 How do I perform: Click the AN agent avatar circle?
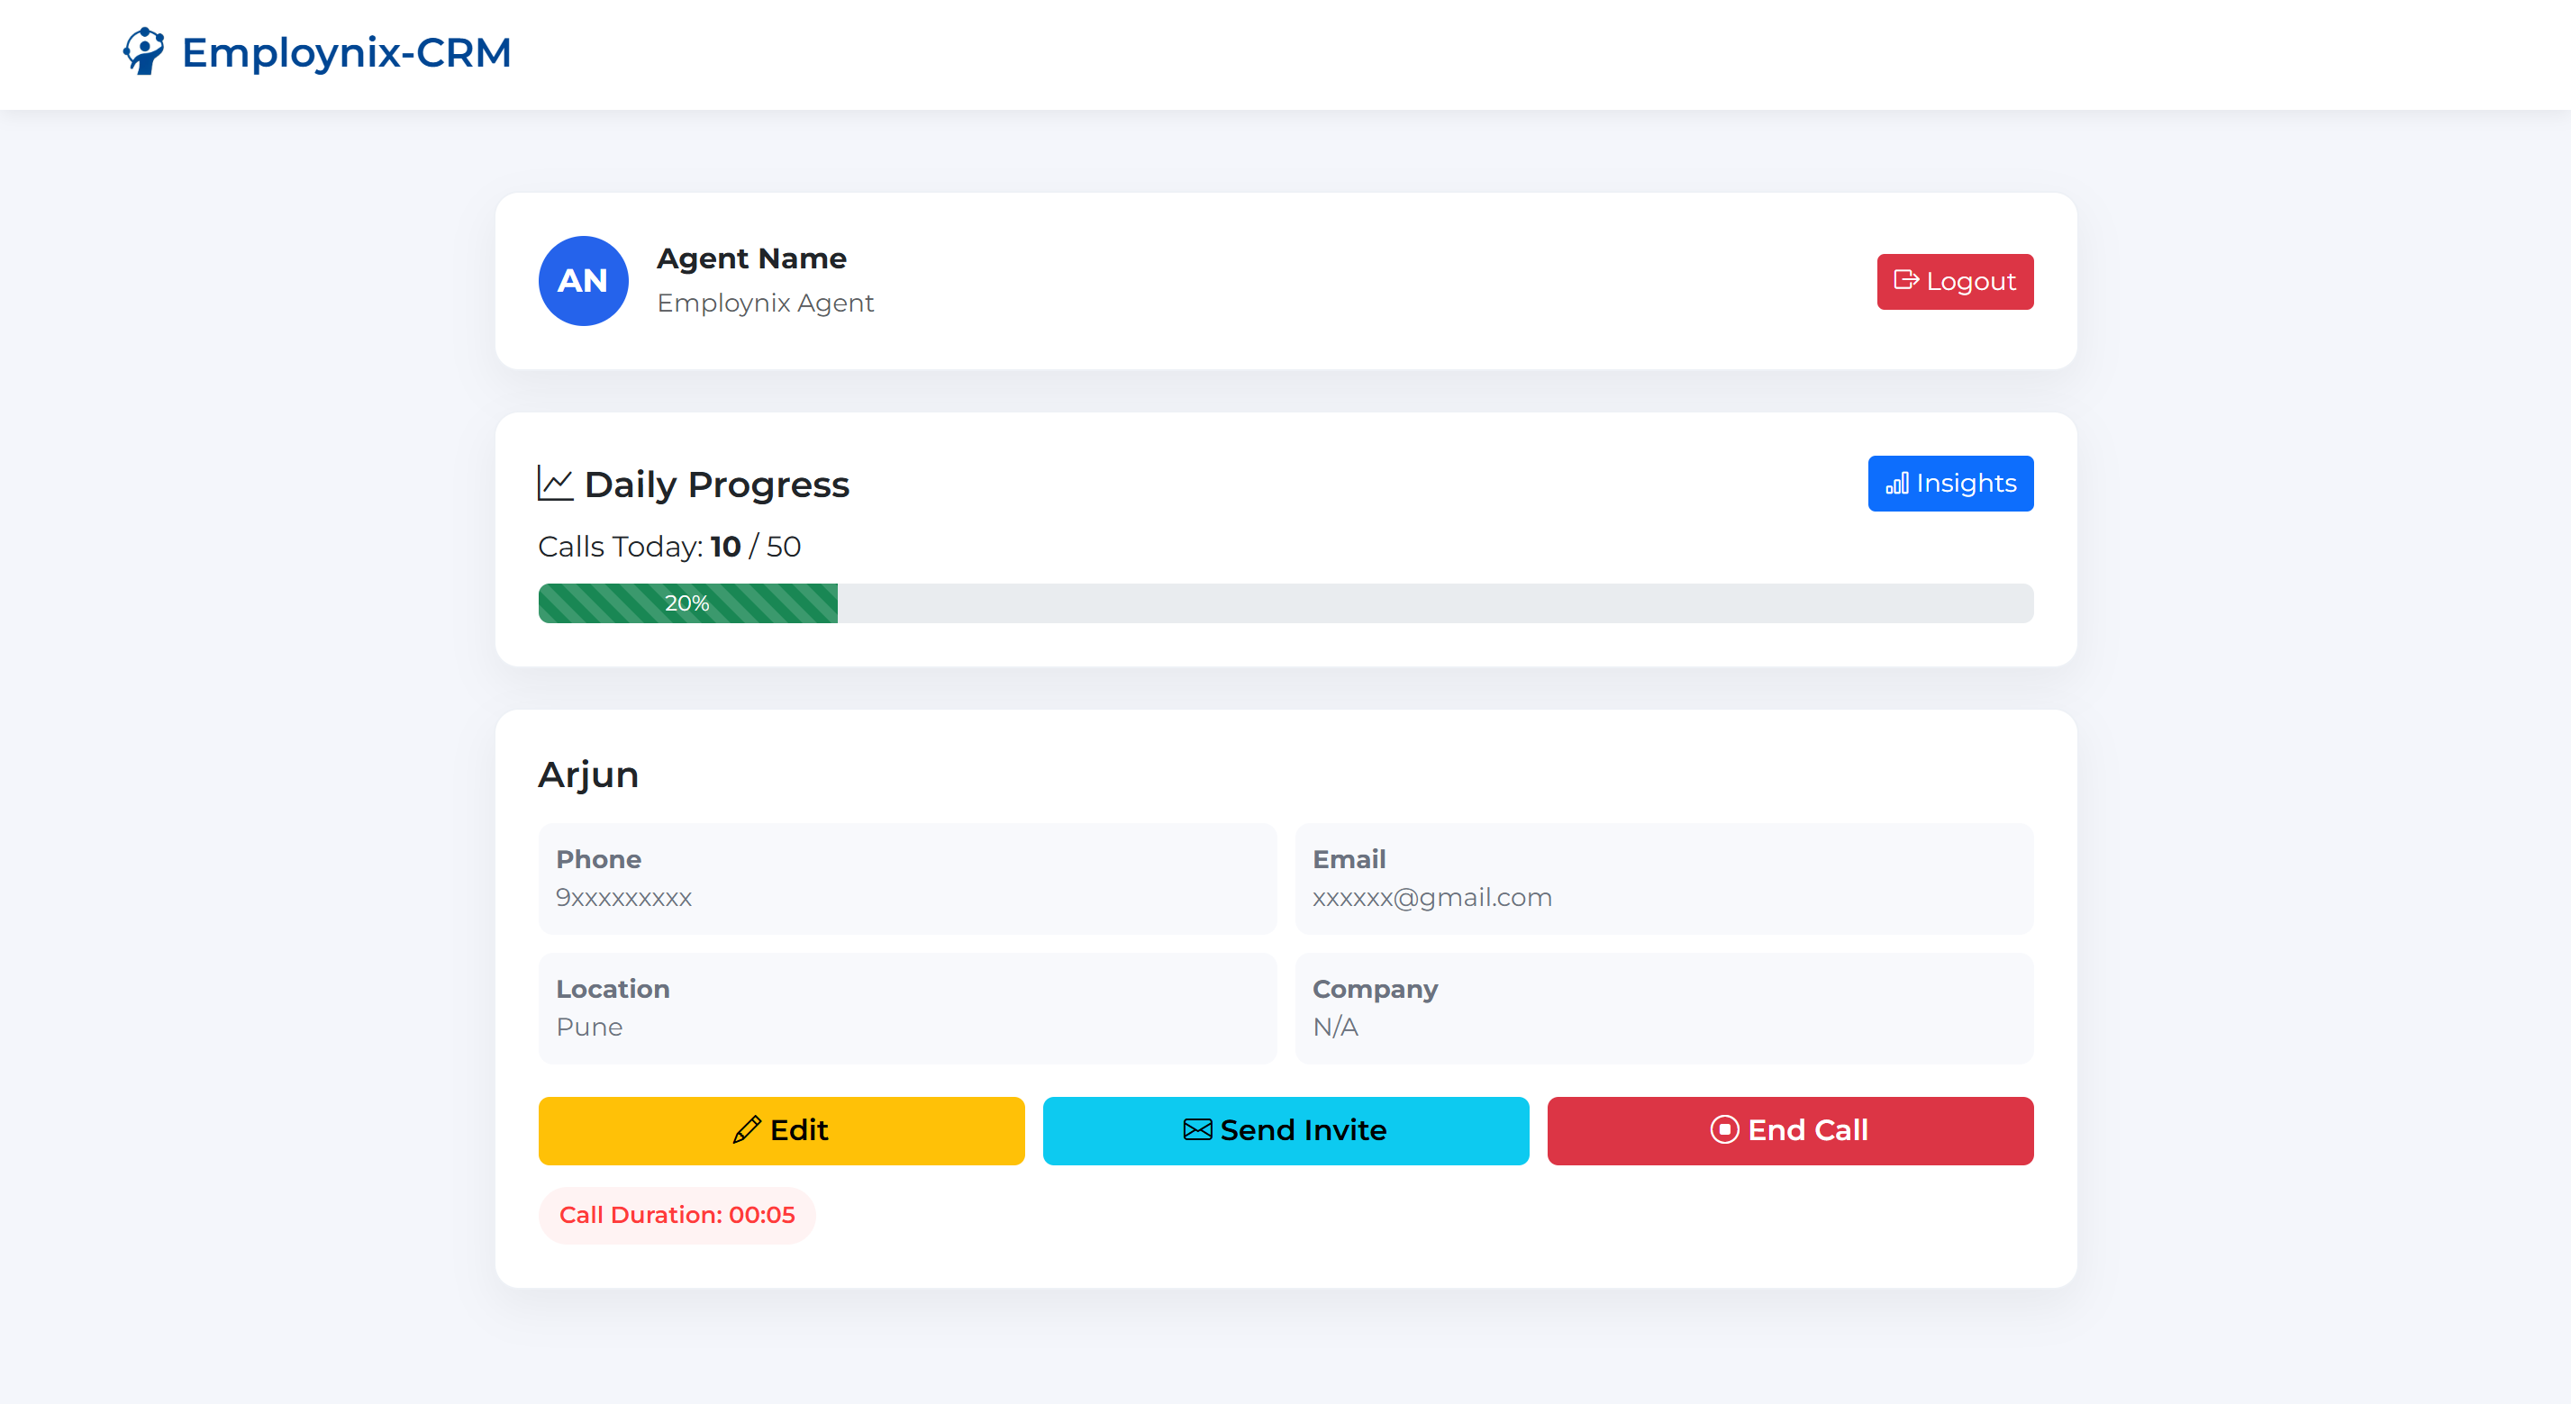pos(583,280)
